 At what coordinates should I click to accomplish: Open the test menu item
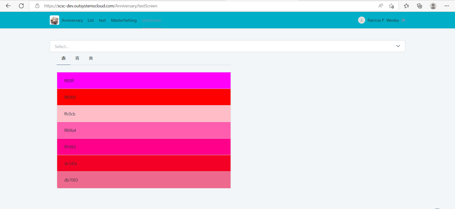tap(102, 21)
